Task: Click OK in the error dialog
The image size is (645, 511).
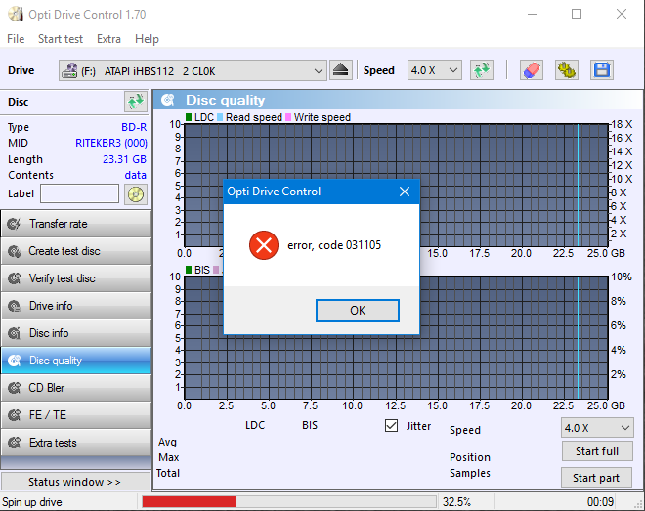Action: tap(358, 311)
